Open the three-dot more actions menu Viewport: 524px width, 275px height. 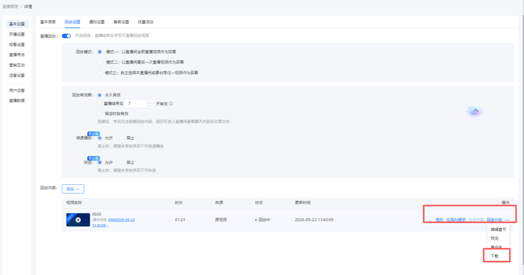[508, 220]
